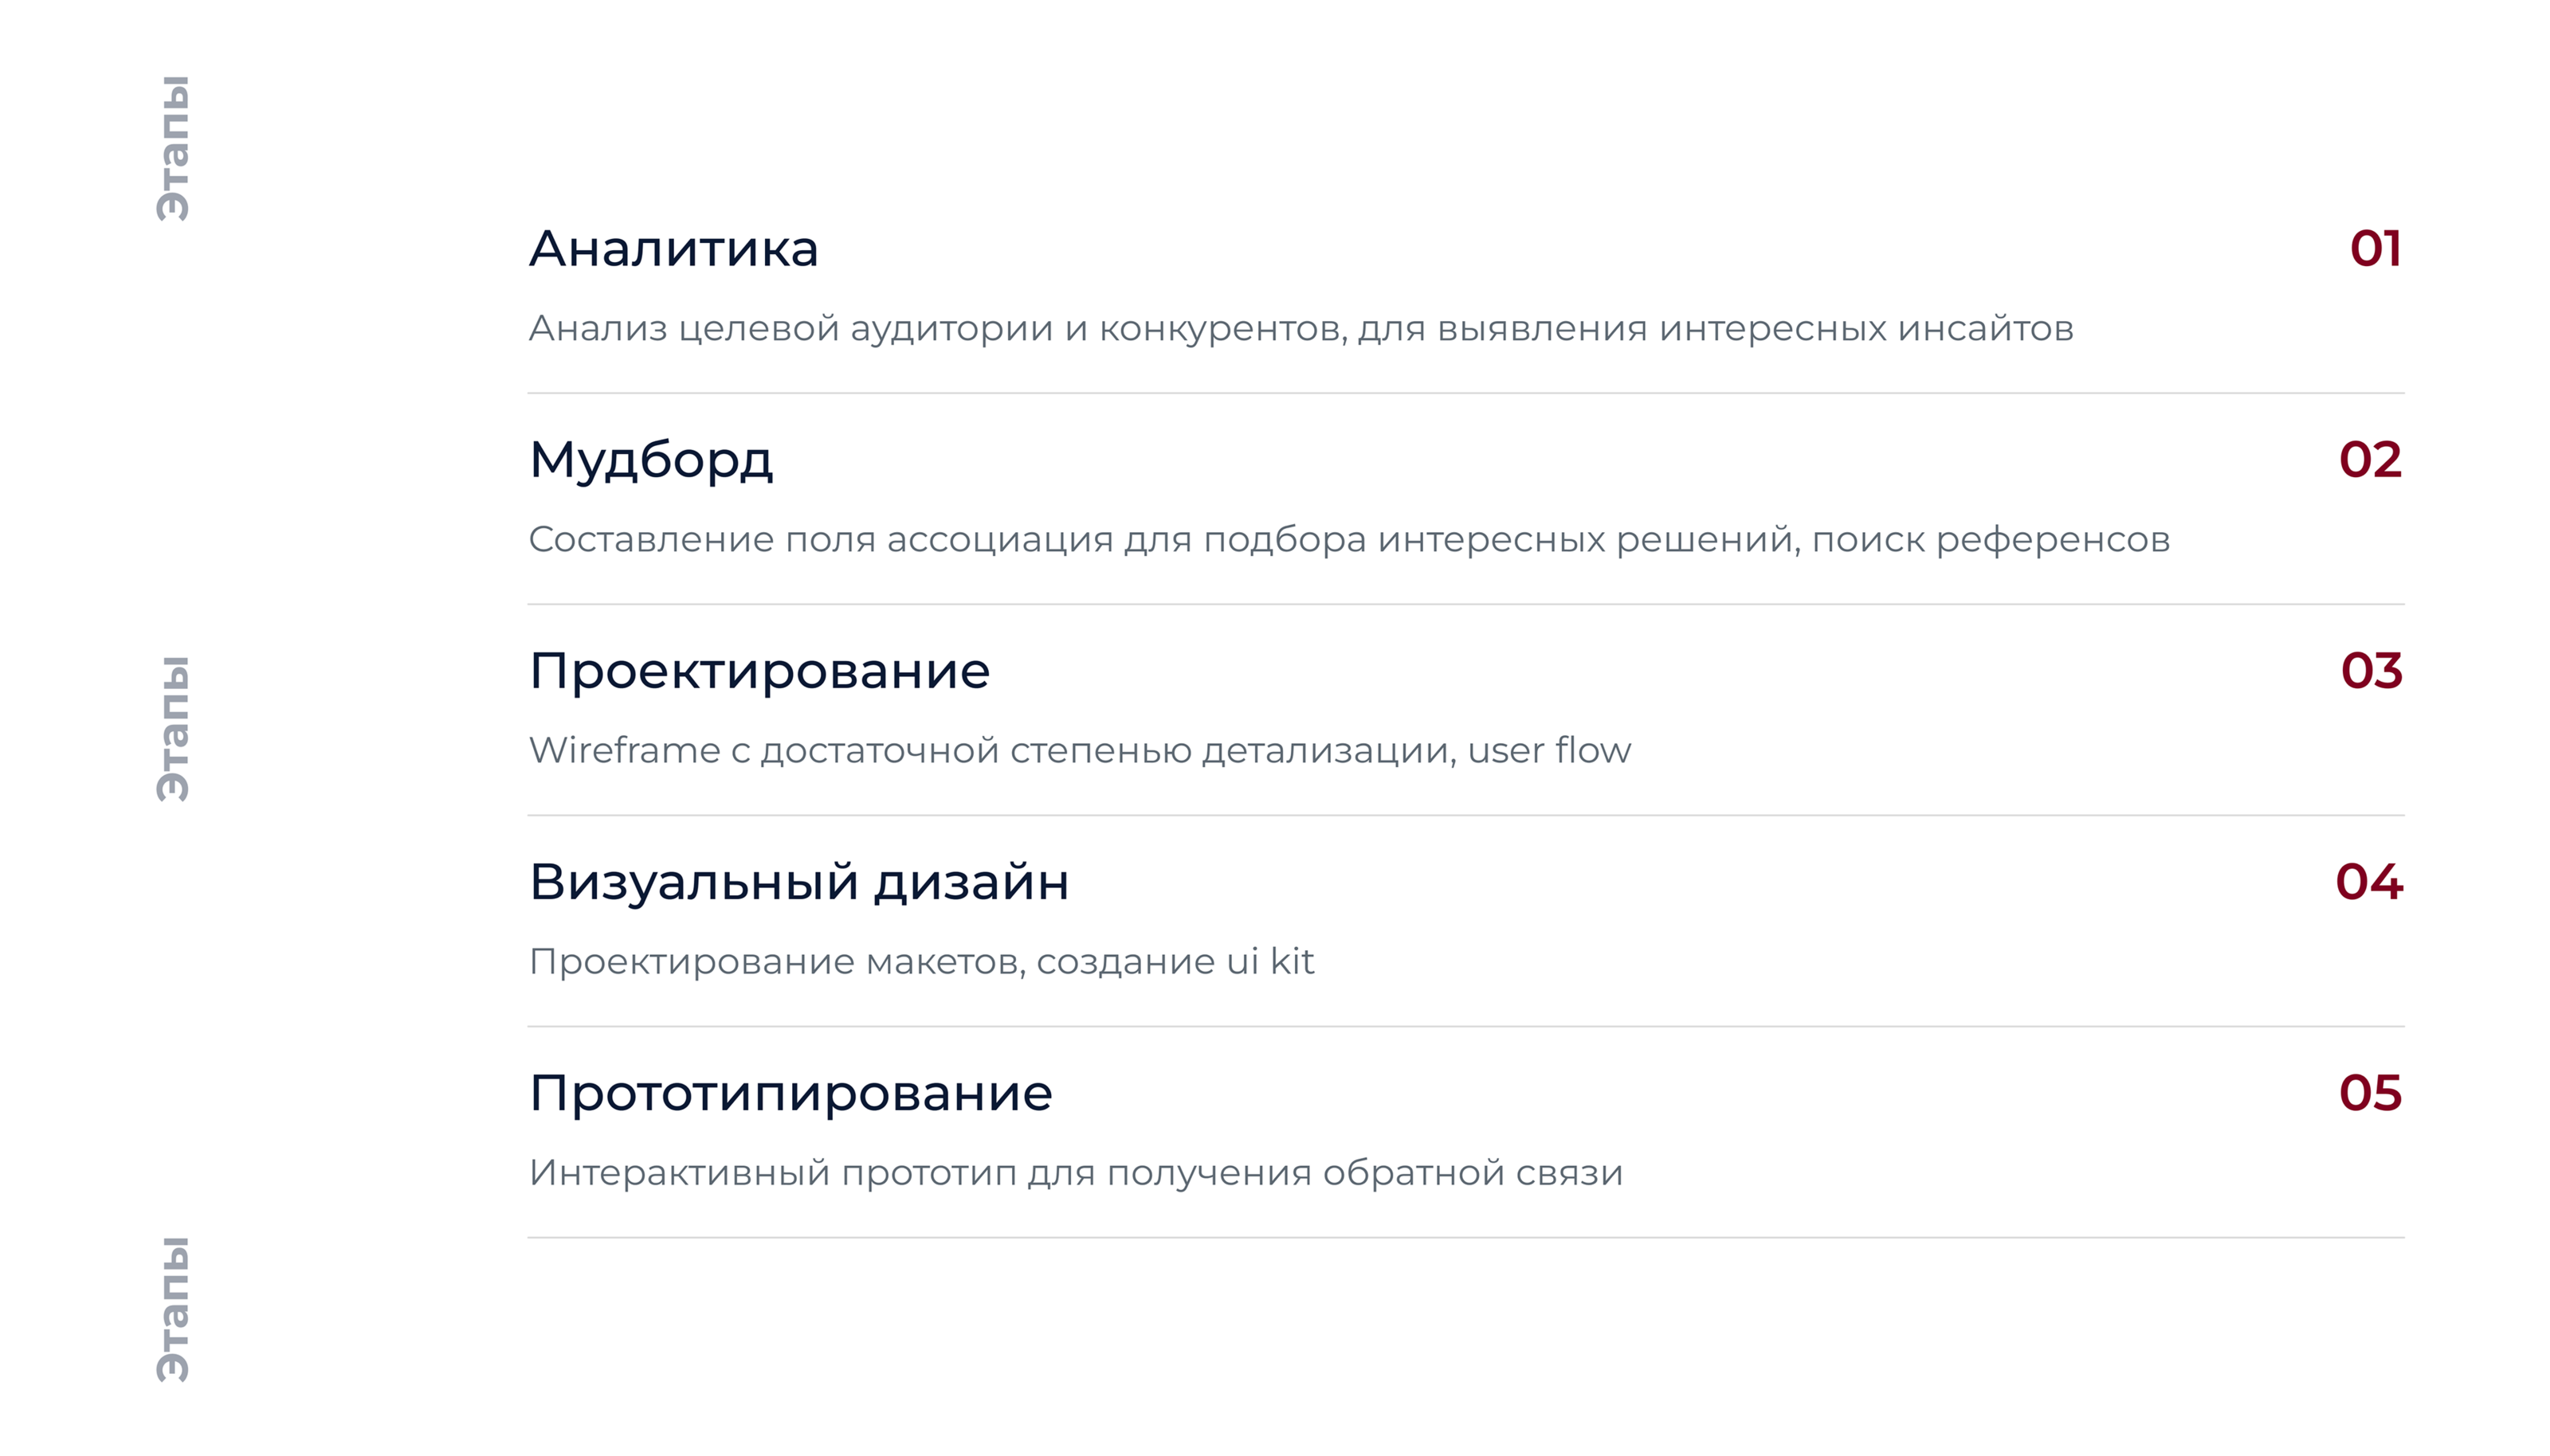The height and width of the screenshot is (1456, 2550).
Task: Click the stage number 02
Action: point(2370,460)
